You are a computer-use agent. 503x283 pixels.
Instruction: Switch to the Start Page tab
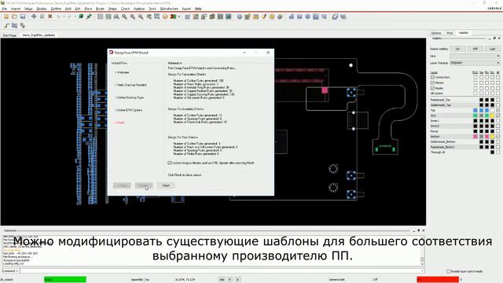[x=9, y=35]
